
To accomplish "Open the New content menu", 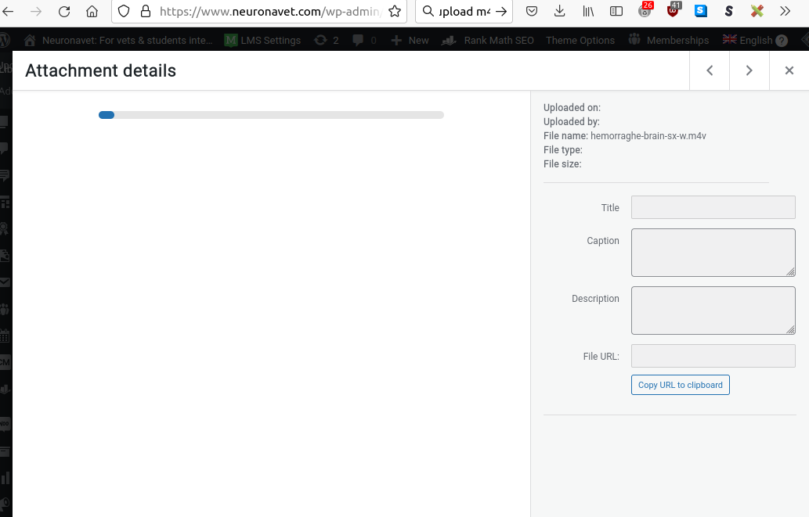I will 410,40.
